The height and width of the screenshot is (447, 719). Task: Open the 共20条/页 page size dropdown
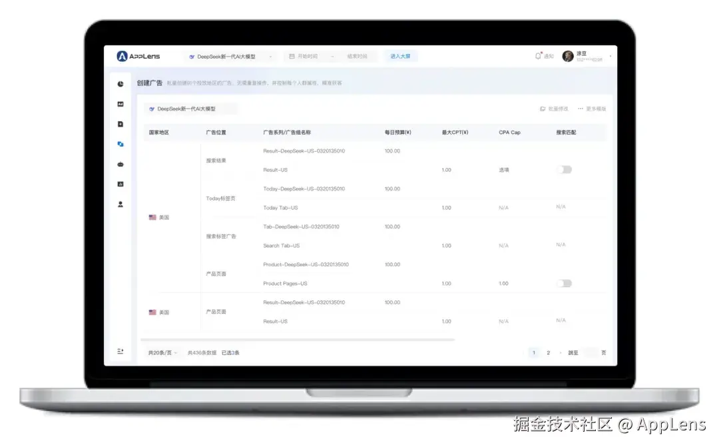point(162,352)
